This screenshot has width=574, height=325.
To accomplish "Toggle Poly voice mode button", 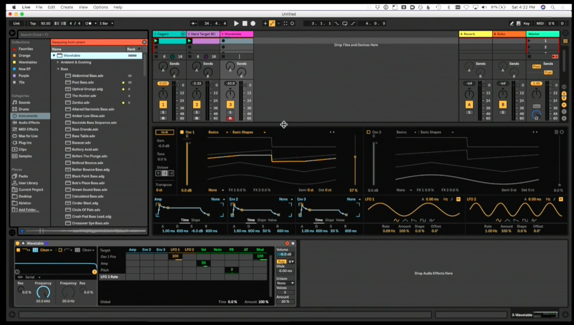I will (x=281, y=262).
